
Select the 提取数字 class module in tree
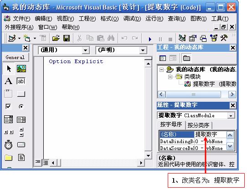click(x=204, y=84)
